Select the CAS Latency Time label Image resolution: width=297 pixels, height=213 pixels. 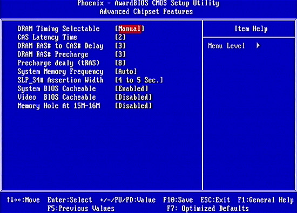(48, 37)
